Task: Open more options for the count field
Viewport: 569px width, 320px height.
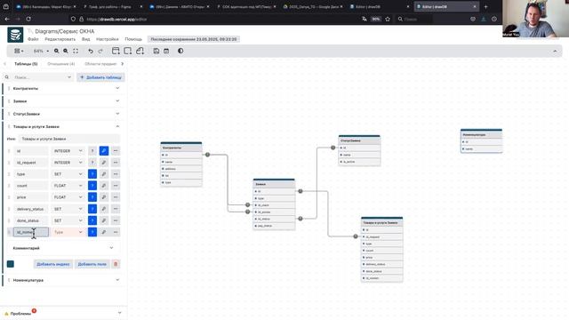Action: point(116,186)
